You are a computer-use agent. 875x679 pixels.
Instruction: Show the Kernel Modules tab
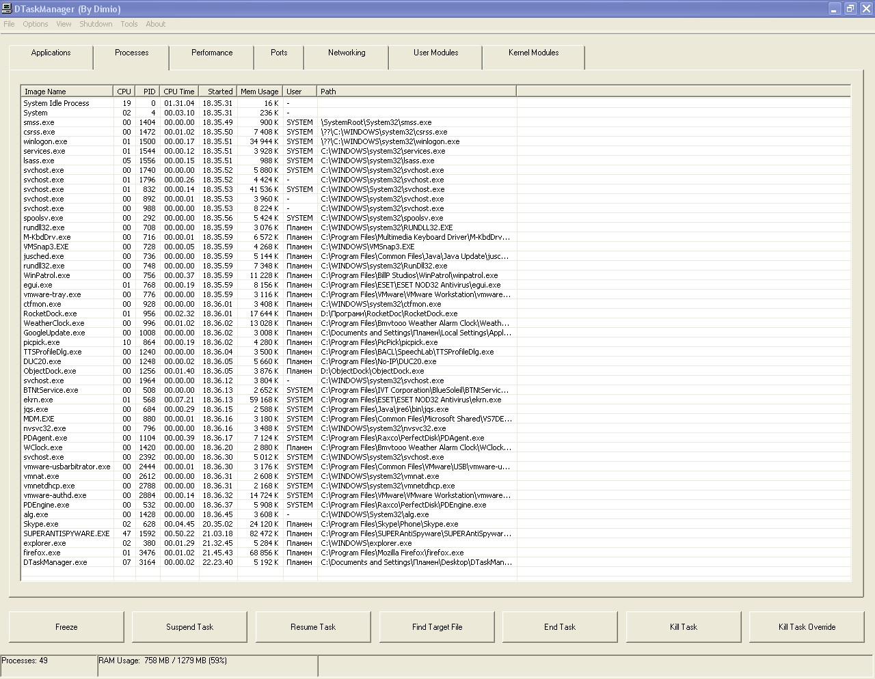[x=533, y=53]
